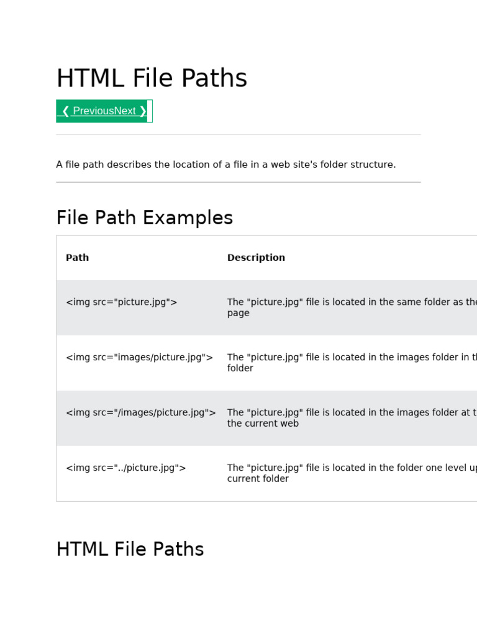Select the img src="images/picture.jpg" path cell
477x636 pixels.
point(139,358)
